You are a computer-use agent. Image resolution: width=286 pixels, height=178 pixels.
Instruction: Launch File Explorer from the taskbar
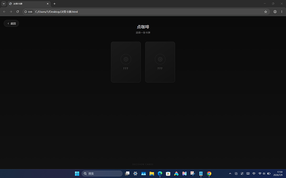[152, 173]
